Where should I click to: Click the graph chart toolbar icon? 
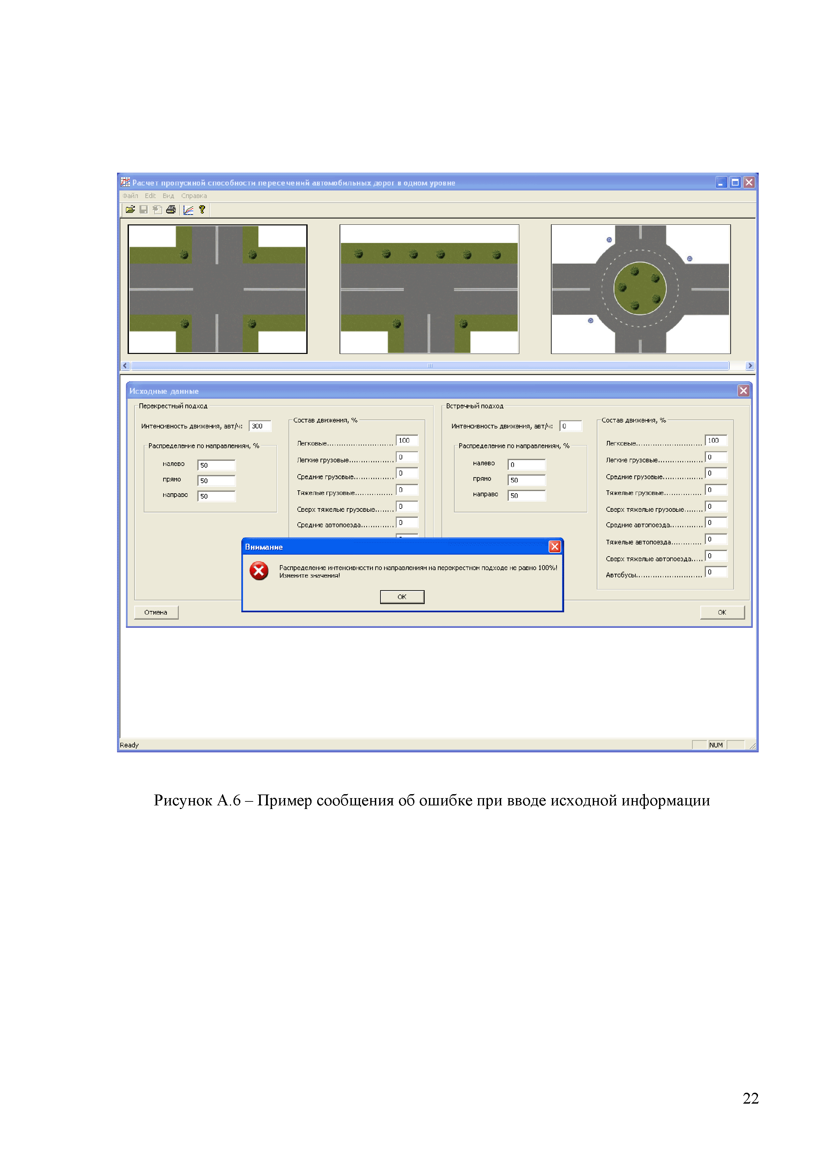[188, 210]
